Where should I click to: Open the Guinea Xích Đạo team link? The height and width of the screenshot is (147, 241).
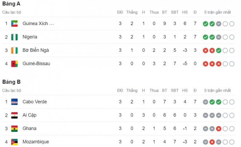[38, 23]
